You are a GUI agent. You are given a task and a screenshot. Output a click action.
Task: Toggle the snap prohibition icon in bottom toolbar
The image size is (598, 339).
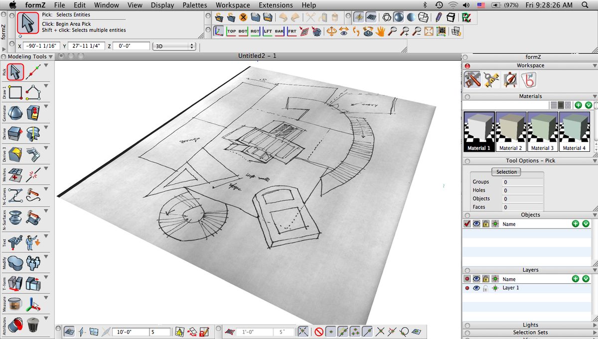point(319,331)
